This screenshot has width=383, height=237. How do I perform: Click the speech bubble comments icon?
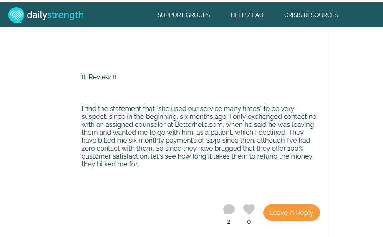(x=229, y=209)
